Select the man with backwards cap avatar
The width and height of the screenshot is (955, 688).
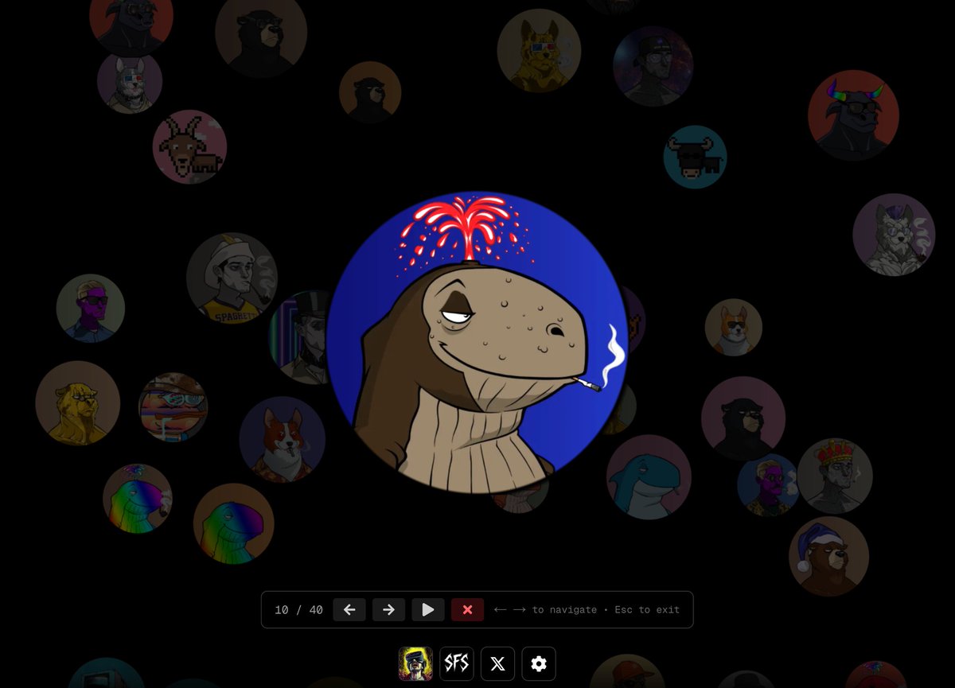point(653,66)
